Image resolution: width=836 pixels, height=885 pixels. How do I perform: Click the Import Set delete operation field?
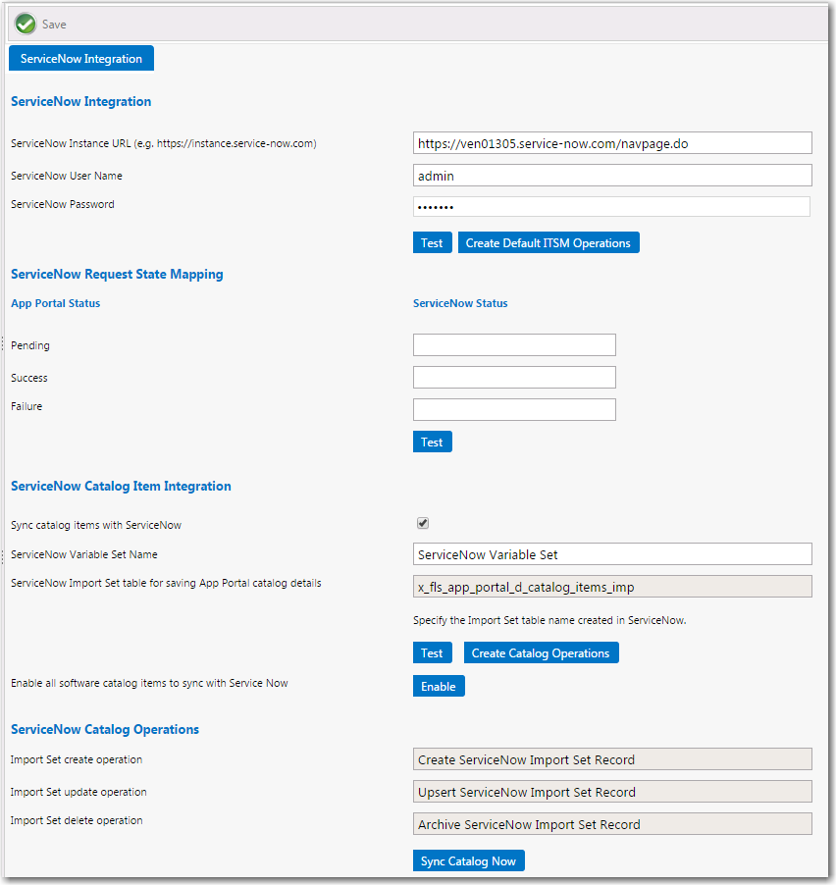tap(612, 823)
